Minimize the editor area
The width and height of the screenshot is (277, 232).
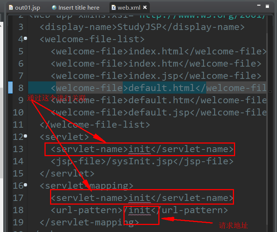(259, 6)
